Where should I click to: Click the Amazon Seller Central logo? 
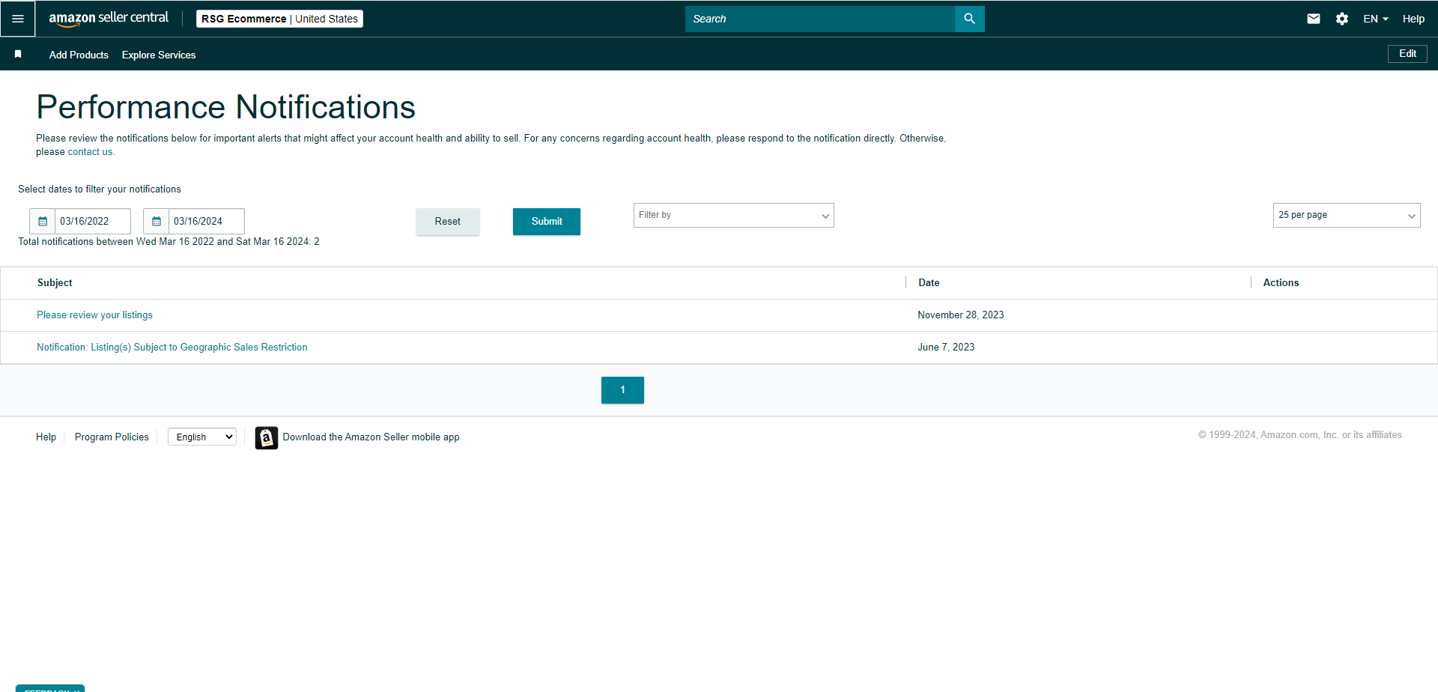pos(109,19)
